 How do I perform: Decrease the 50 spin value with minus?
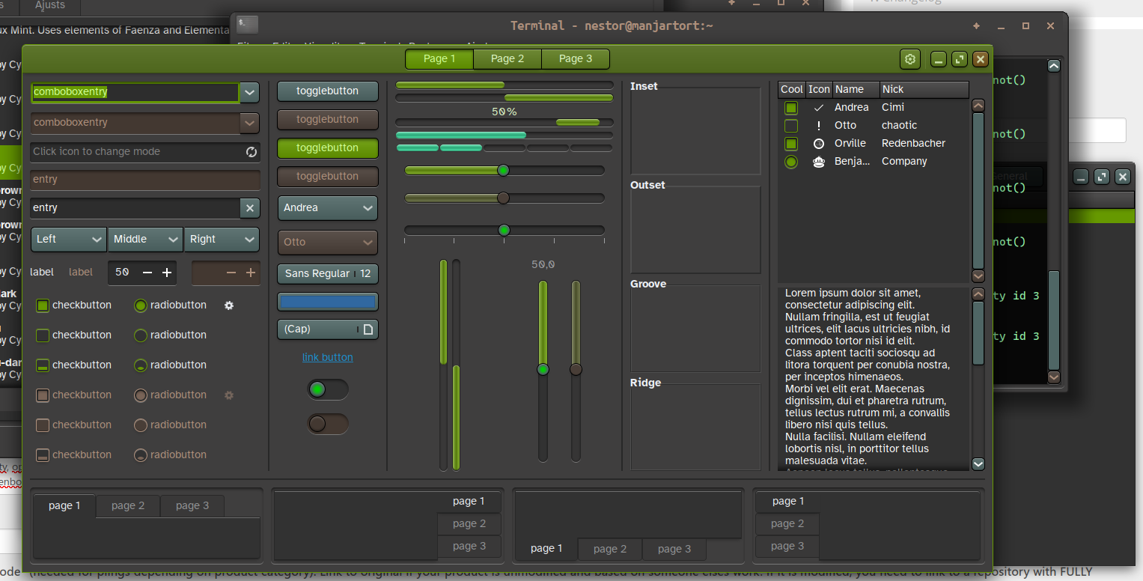pyautogui.click(x=147, y=273)
